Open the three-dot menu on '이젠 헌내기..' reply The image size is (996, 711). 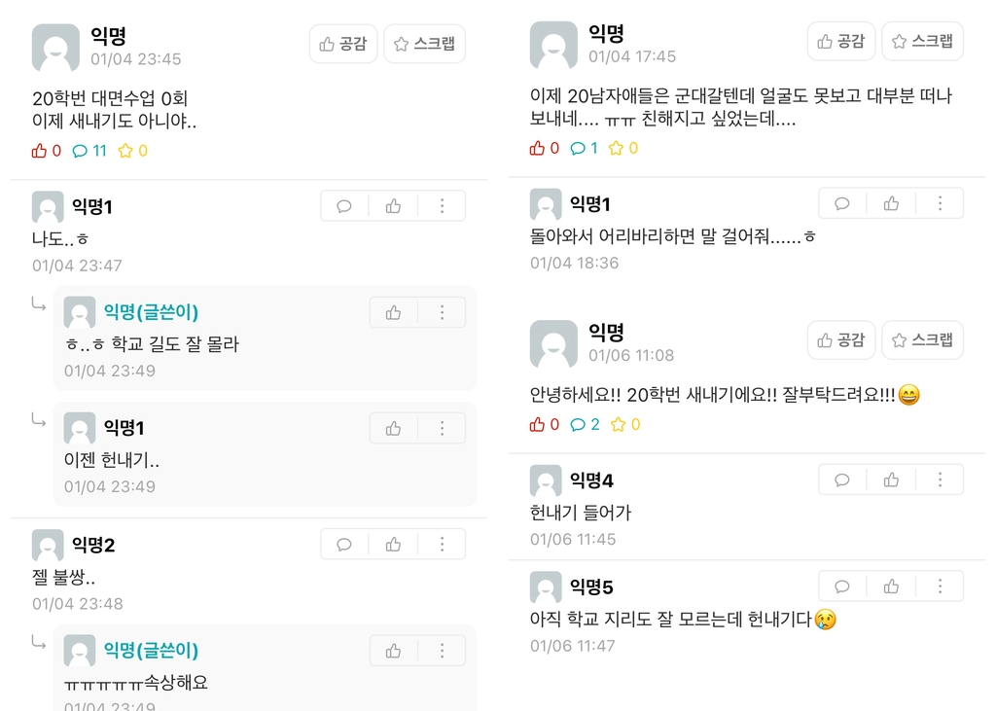pyautogui.click(x=443, y=427)
